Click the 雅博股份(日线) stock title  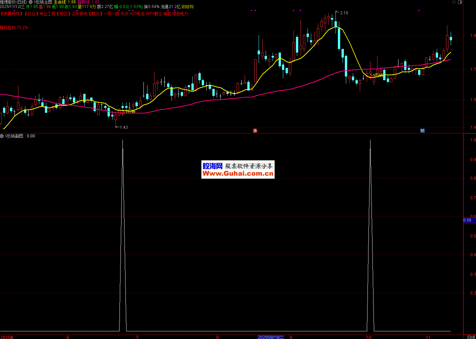(x=13, y=2)
